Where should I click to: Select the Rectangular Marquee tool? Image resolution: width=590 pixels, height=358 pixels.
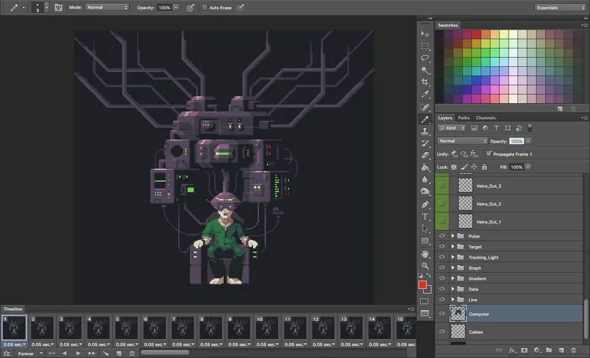tap(425, 46)
